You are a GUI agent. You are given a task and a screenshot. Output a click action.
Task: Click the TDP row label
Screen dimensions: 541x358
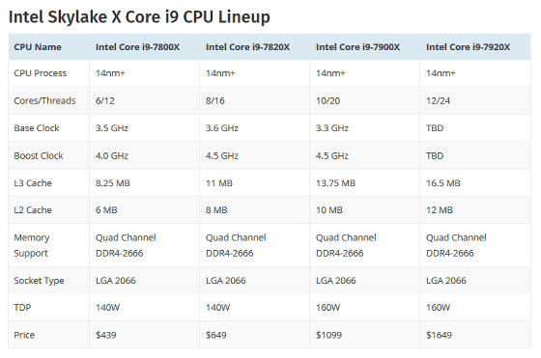click(x=22, y=308)
